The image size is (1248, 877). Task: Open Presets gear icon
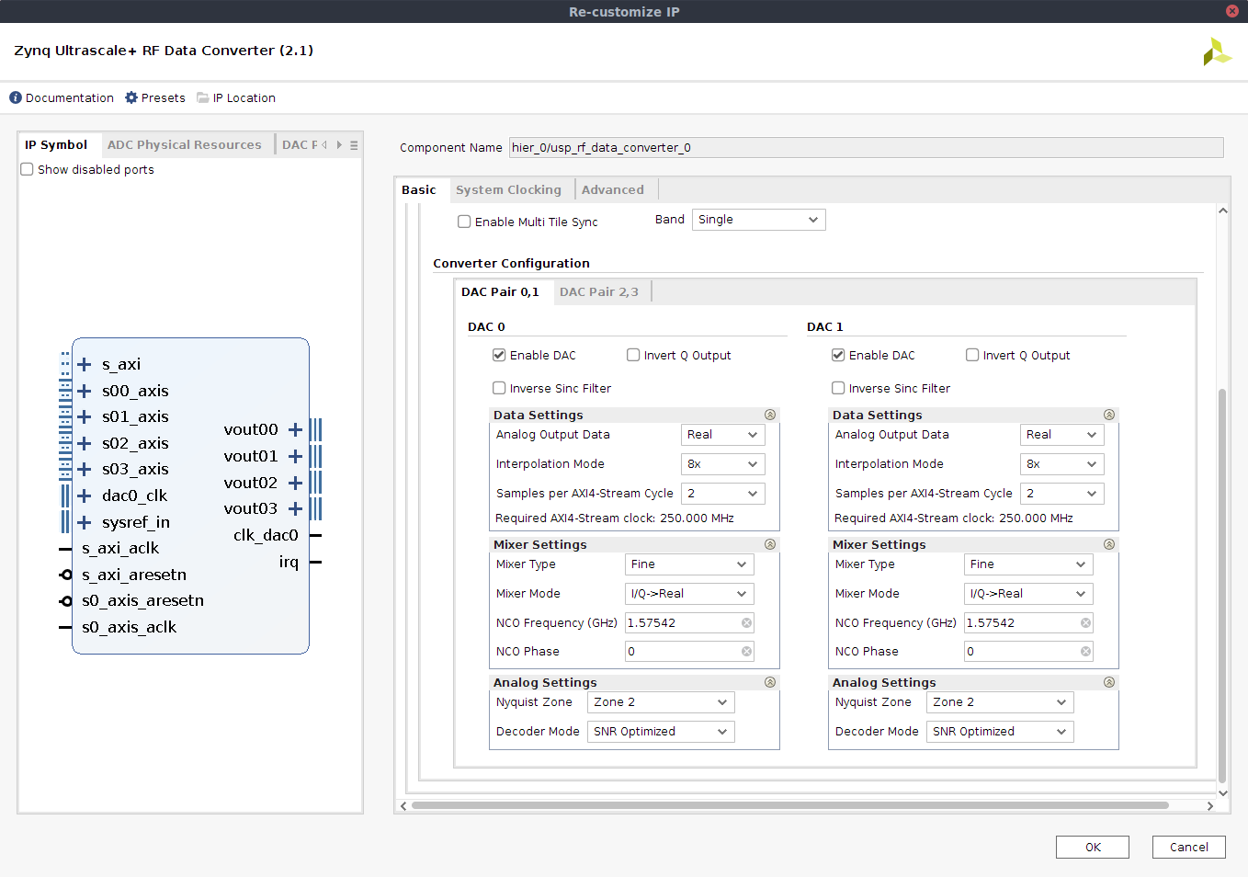coord(131,97)
